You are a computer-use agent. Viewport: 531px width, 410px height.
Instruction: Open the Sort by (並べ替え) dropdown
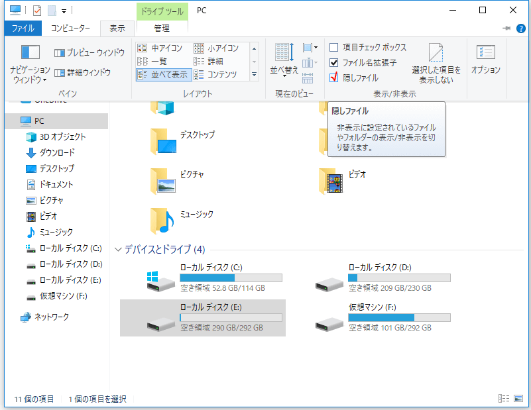[284, 61]
